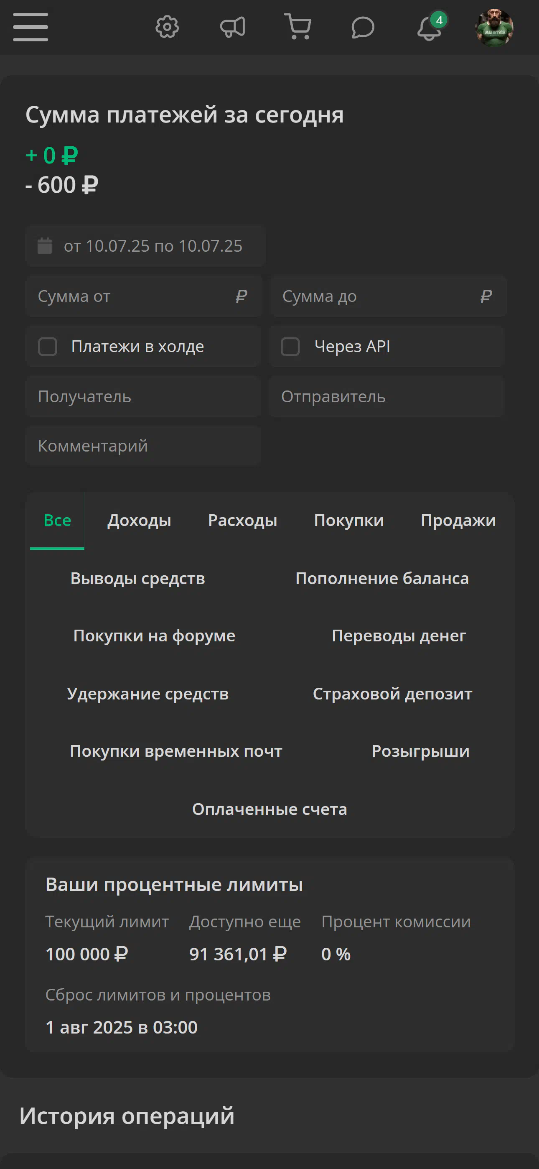Open the date range picker field
This screenshot has width=539, height=1169.
click(x=146, y=246)
